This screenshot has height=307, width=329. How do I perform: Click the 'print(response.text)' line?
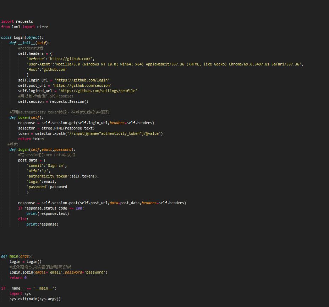coord(48,214)
